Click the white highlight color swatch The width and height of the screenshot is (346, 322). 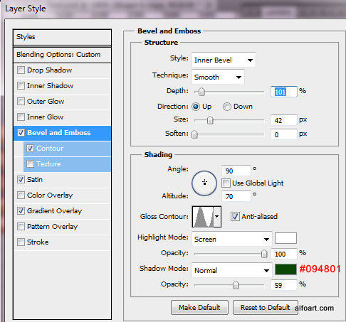[x=285, y=238]
